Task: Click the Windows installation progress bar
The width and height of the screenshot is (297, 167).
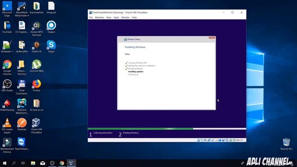Action: pos(167,129)
